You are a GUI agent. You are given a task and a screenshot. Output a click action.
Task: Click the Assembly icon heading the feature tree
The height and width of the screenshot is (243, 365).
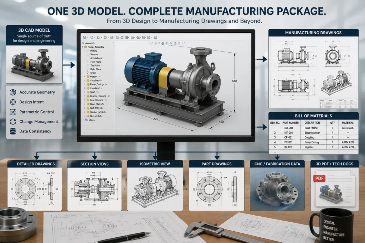pos(83,43)
